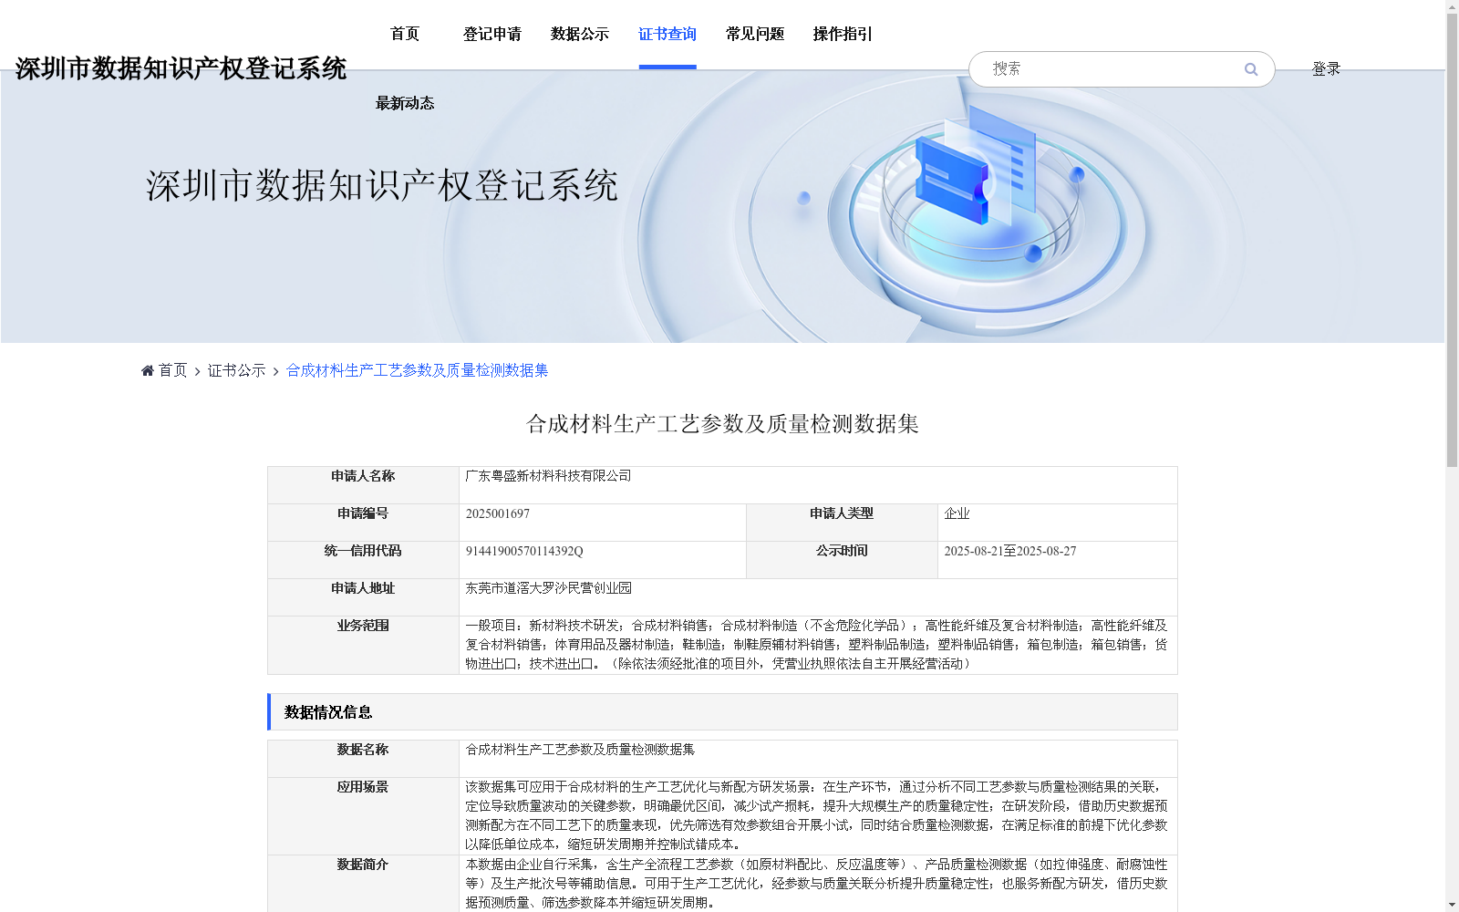Open the 操作指引 menu item
1459x912 pixels.
pos(841,34)
